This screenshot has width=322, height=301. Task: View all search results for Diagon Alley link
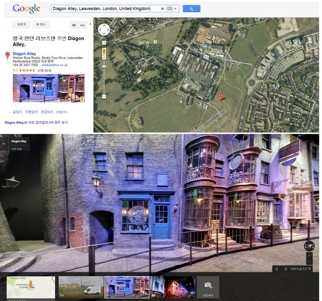(36, 122)
